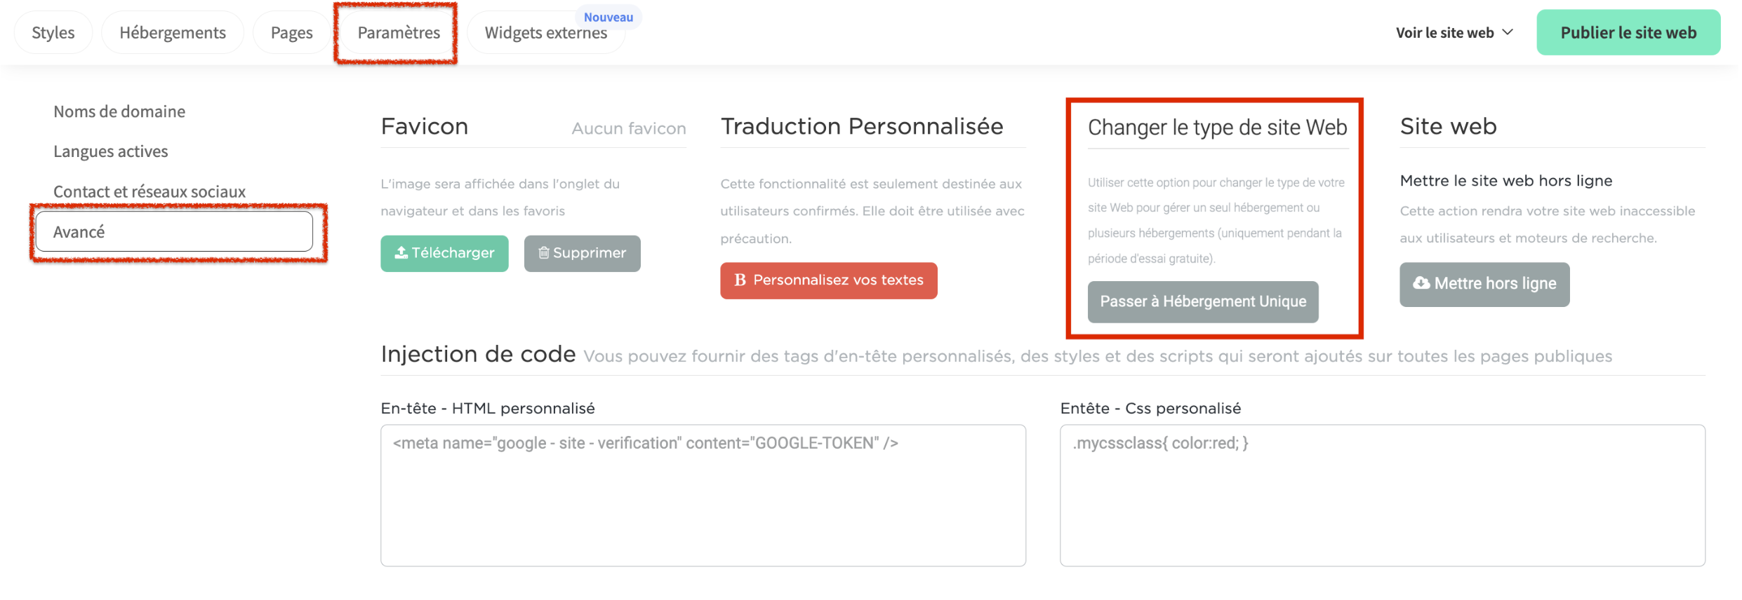Select the Avancé sidebar item

(x=174, y=232)
